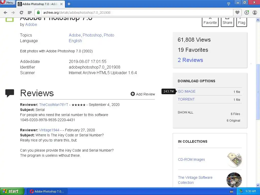260x195 pixels.
Task: Open the user account icon
Action: click(x=255, y=12)
